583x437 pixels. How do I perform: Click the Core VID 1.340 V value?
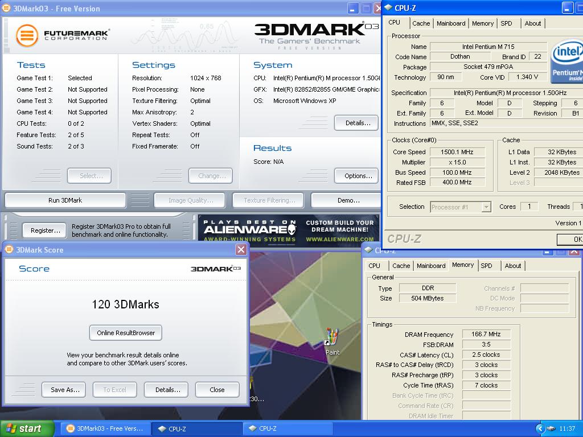[x=527, y=77]
